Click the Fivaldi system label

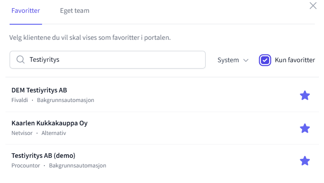[20, 100]
